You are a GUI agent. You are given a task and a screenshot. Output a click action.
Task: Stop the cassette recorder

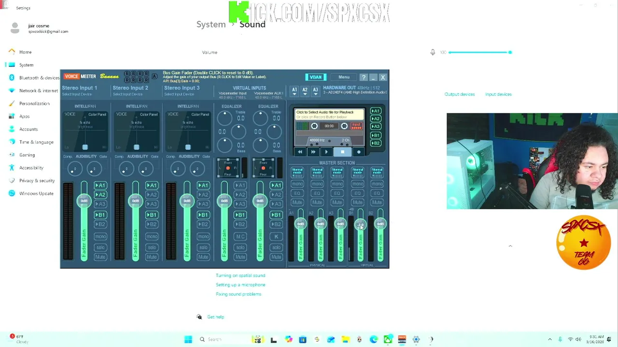(342, 152)
